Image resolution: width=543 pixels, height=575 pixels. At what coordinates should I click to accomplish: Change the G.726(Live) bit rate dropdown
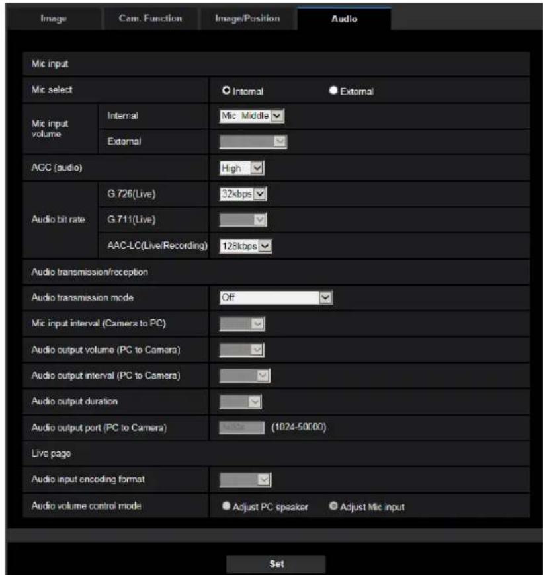click(x=243, y=194)
